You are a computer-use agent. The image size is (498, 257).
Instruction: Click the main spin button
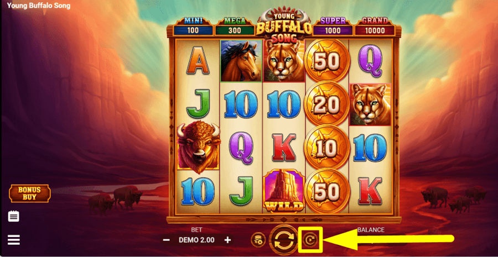pyautogui.click(x=284, y=240)
